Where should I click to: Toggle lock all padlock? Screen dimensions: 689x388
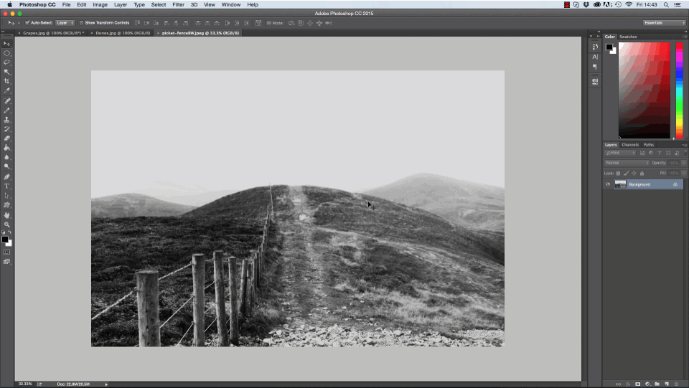(x=642, y=174)
